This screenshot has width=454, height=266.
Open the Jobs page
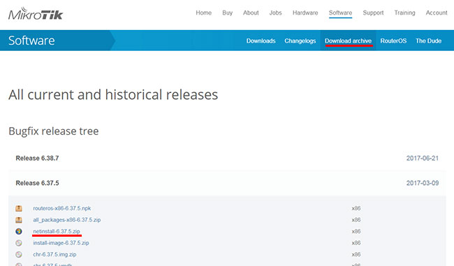pyautogui.click(x=275, y=13)
